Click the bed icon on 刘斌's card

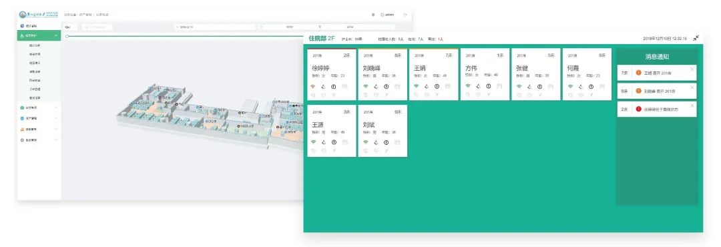coord(397,142)
